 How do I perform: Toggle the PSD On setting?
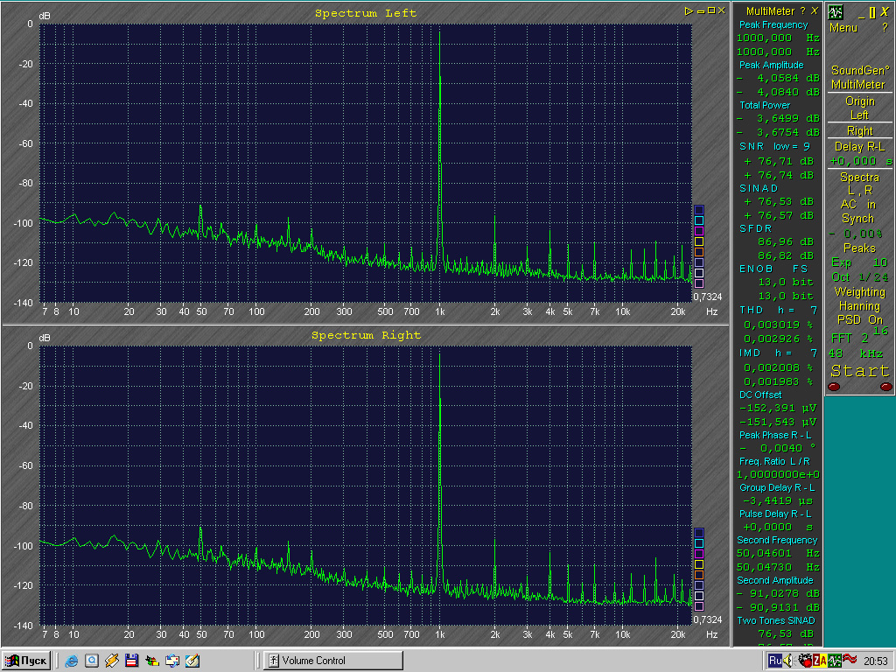(x=859, y=319)
